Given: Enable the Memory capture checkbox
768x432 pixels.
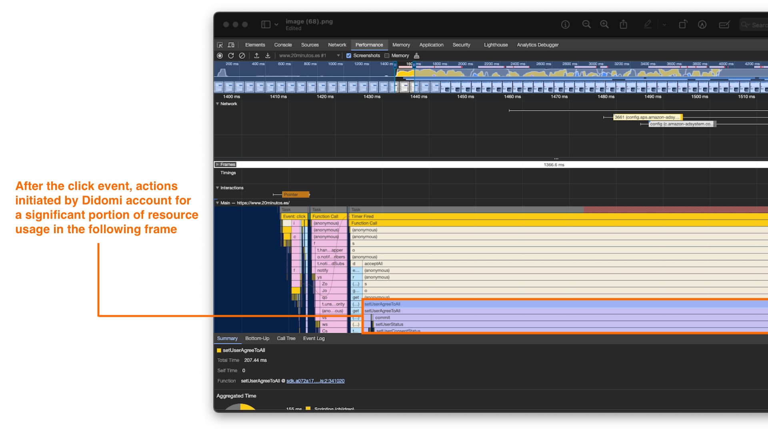Looking at the screenshot, I should (x=387, y=56).
